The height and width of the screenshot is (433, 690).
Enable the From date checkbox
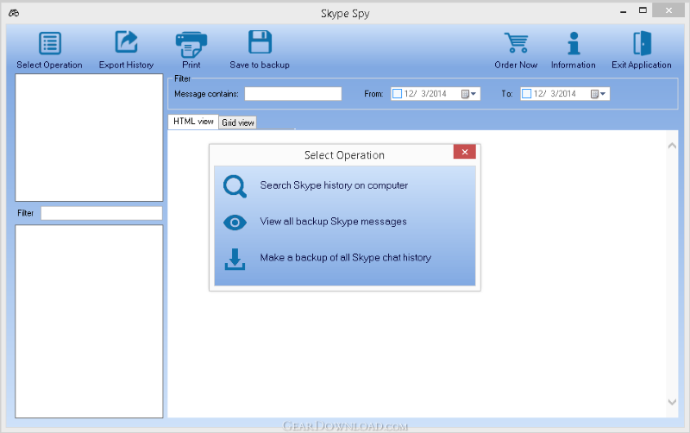click(x=397, y=94)
